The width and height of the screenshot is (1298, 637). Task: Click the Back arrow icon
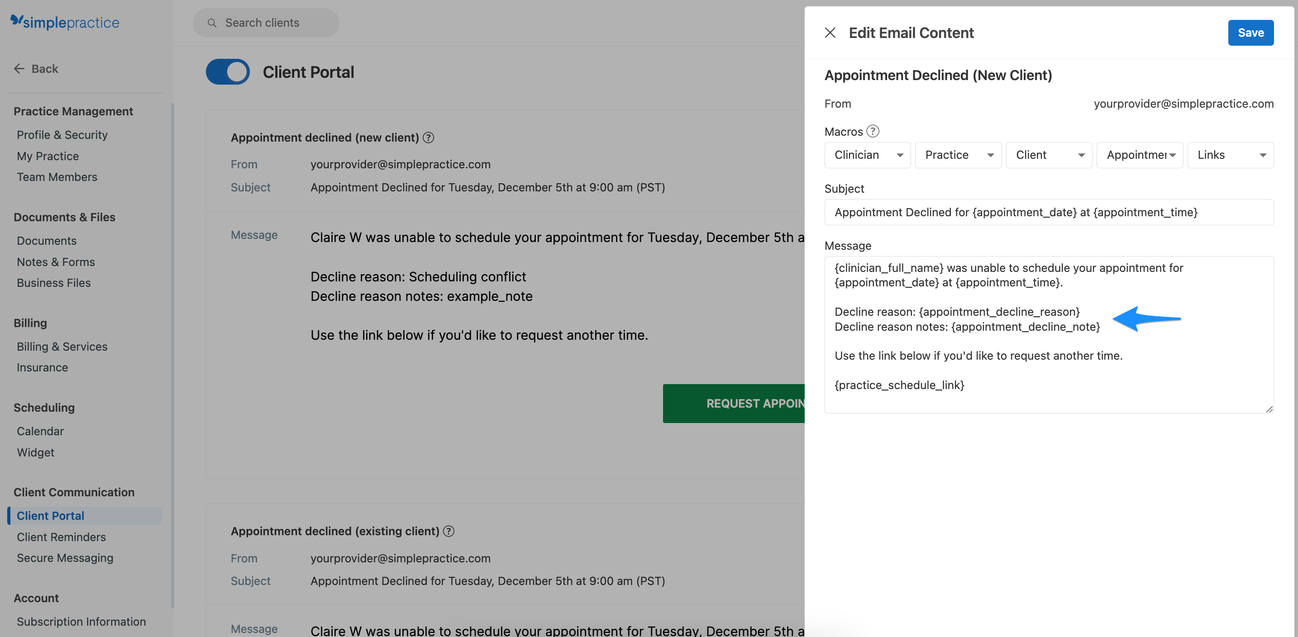click(x=19, y=68)
